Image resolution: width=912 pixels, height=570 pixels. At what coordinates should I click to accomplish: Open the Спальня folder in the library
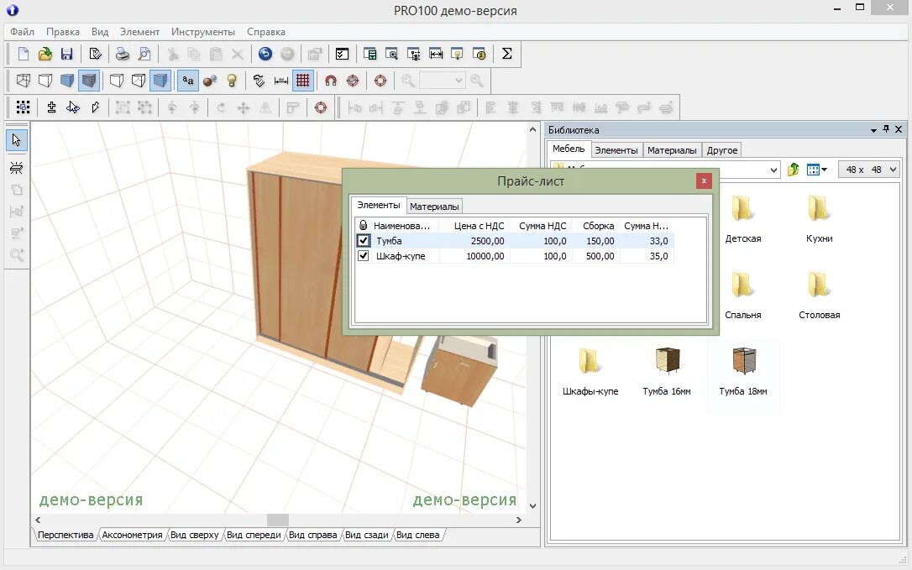[742, 295]
